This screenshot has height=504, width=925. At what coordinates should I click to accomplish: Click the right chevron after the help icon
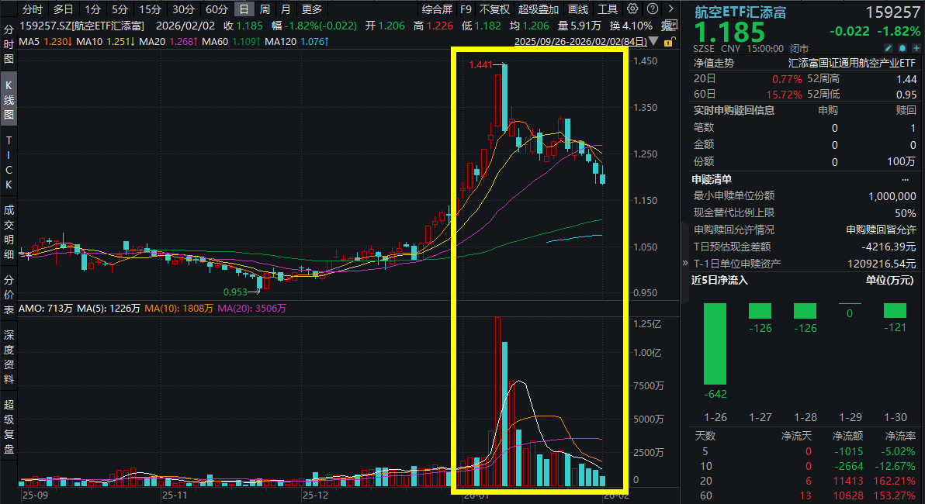(672, 9)
